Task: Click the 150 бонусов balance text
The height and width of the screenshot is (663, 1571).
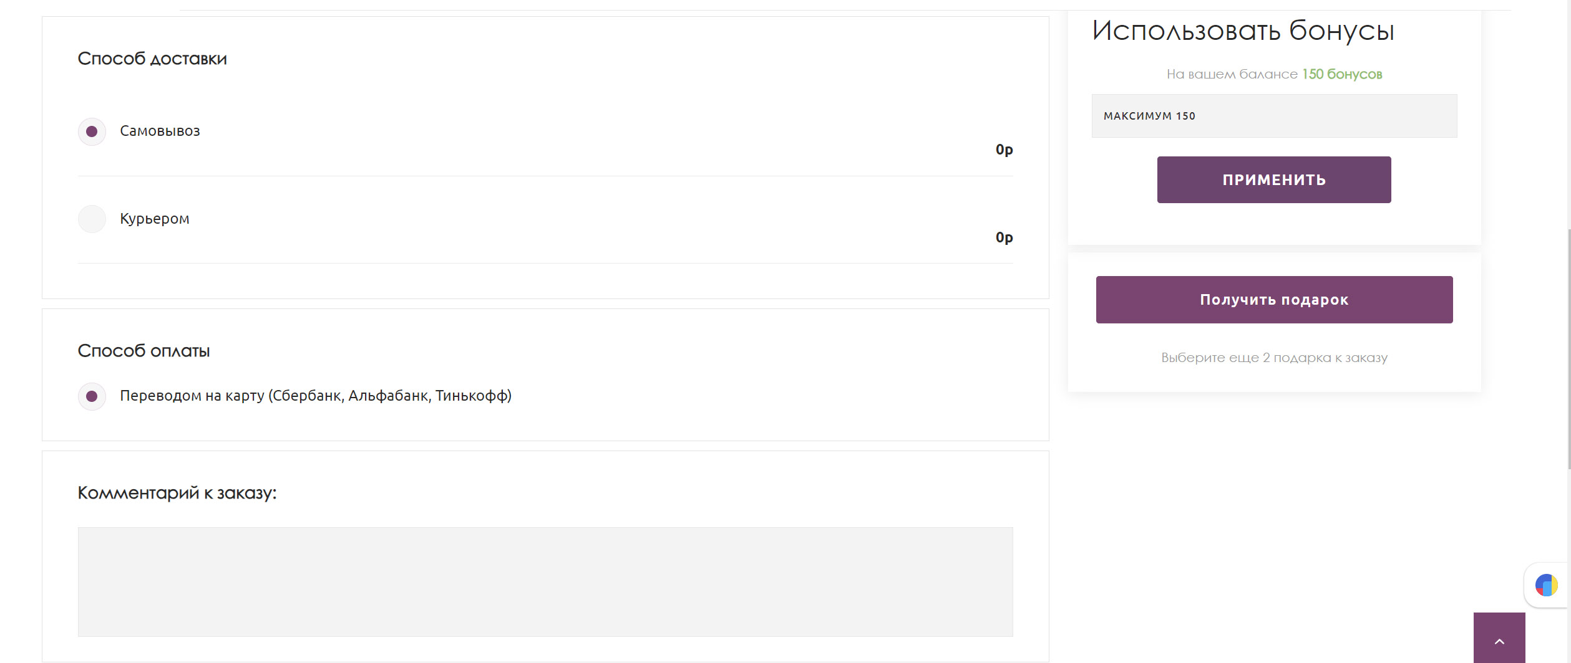Action: tap(1341, 74)
